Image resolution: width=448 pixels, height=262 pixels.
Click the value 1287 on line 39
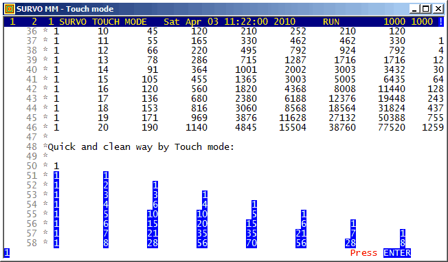[x=295, y=60]
